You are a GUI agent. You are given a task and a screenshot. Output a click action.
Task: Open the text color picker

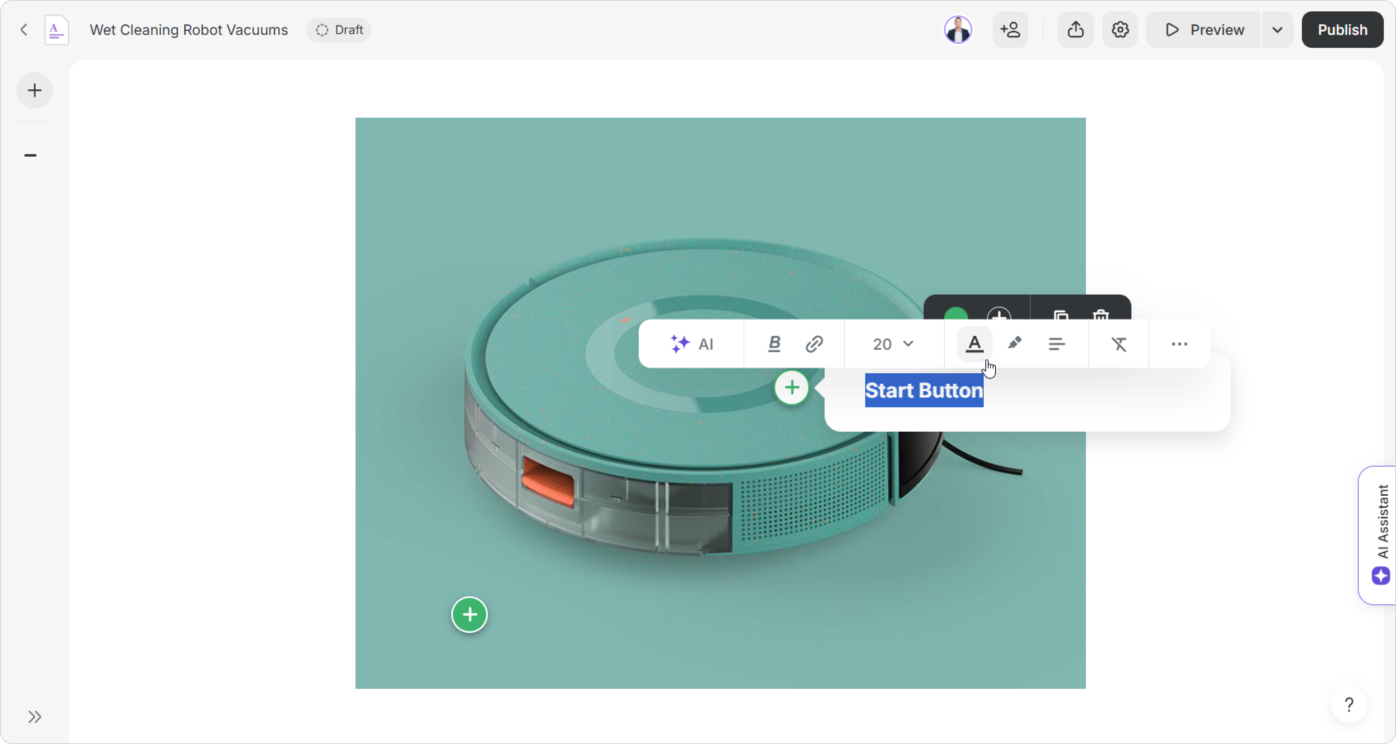click(974, 344)
